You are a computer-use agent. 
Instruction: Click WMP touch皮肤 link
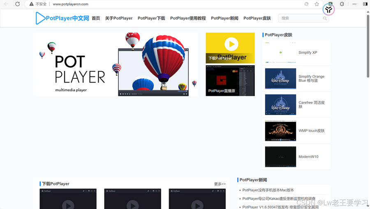click(312, 131)
